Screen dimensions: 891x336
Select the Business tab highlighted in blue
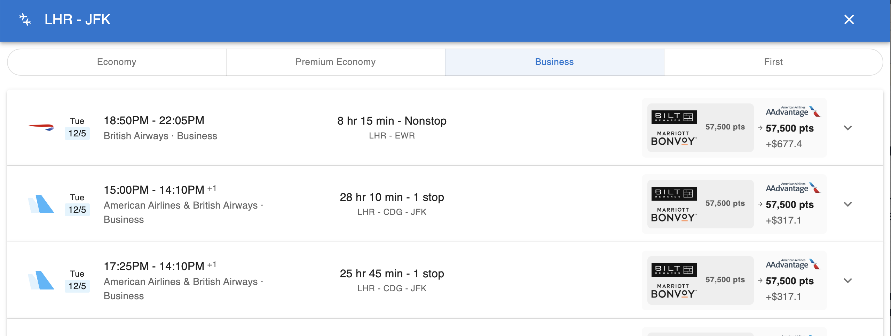(x=554, y=62)
